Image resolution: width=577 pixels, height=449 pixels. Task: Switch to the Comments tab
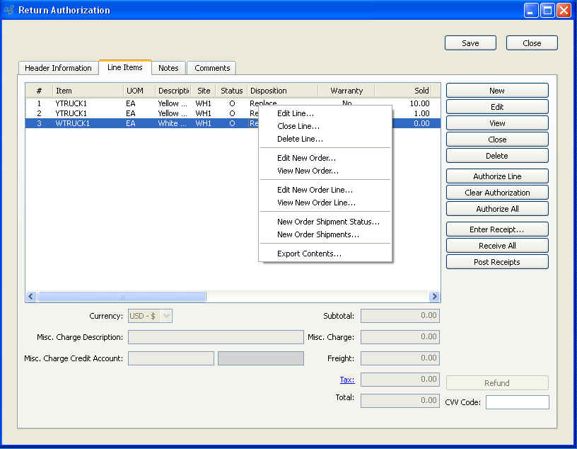(212, 68)
